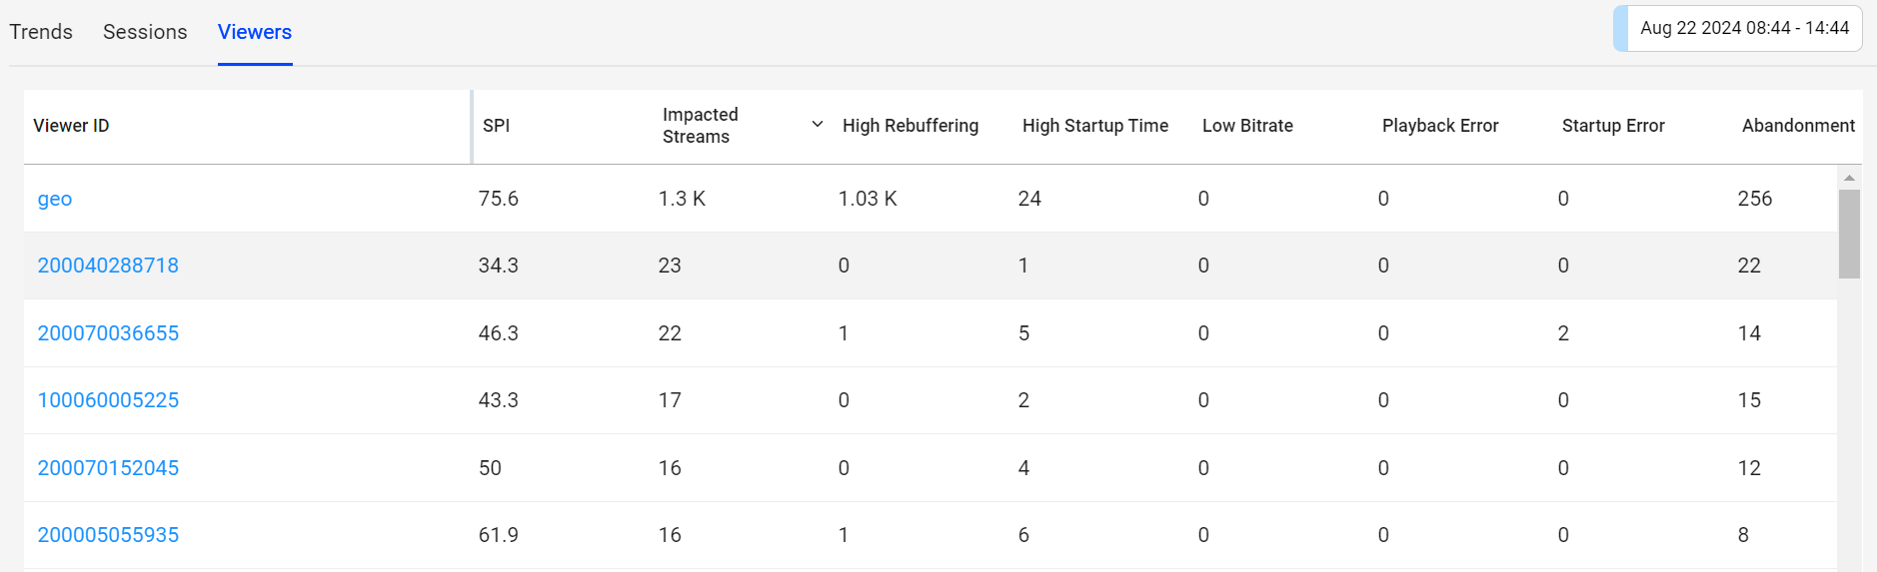Click the table's vertical scrollbar thumb

click(1849, 234)
